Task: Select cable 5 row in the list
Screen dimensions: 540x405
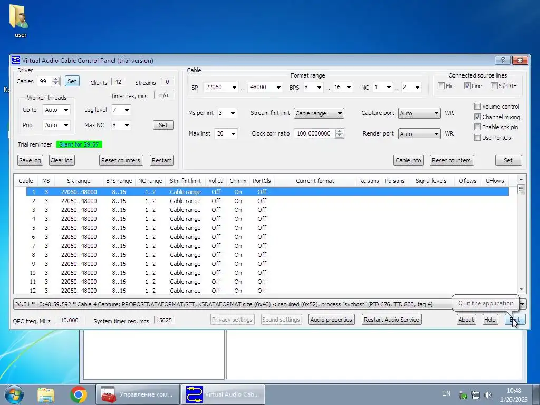Action: pos(267,228)
